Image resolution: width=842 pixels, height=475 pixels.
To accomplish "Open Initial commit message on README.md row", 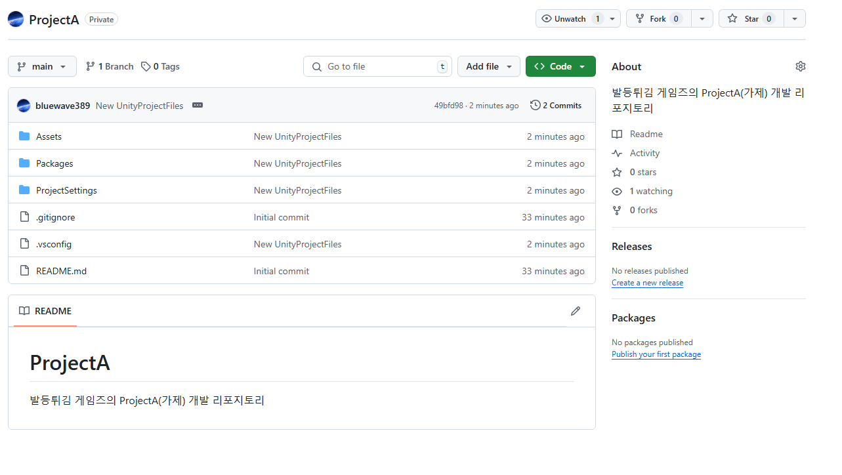I will (x=282, y=271).
